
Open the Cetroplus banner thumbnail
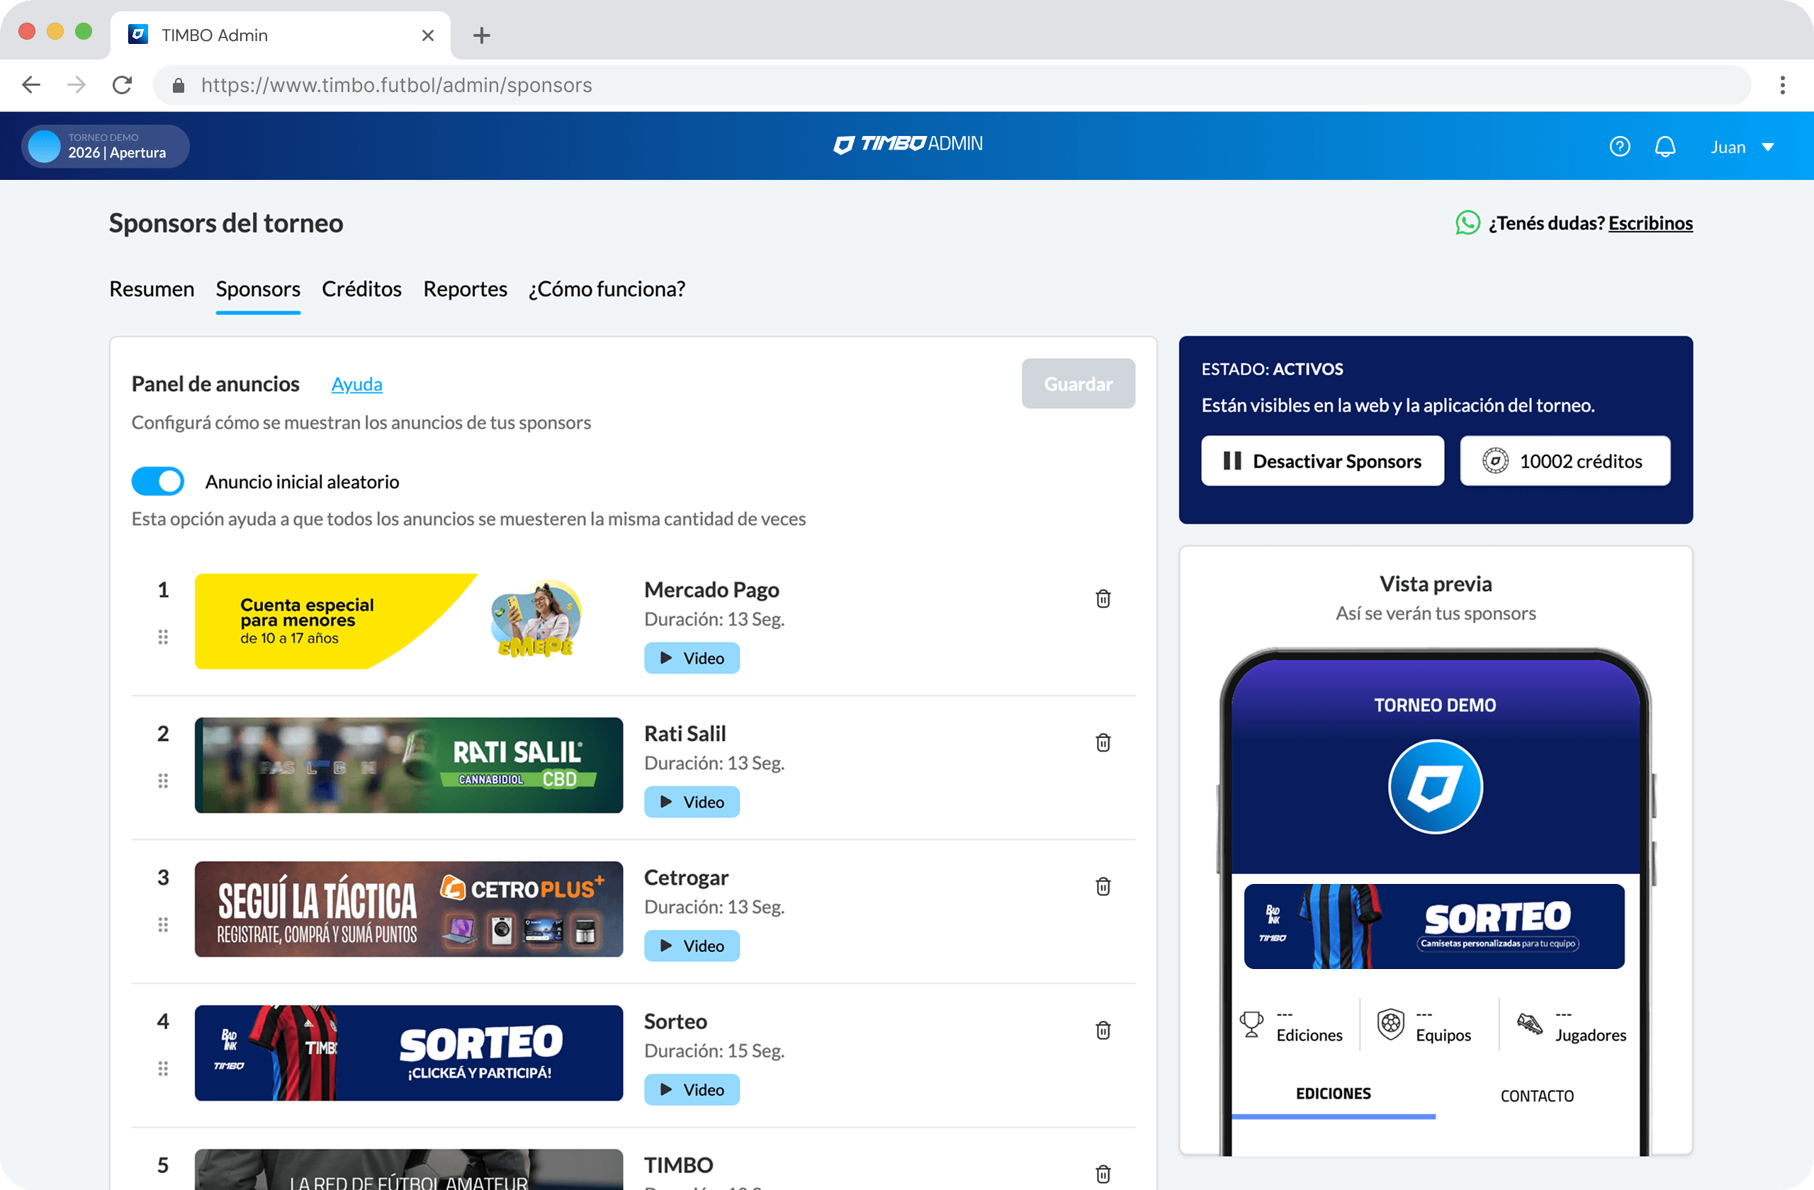click(x=409, y=909)
